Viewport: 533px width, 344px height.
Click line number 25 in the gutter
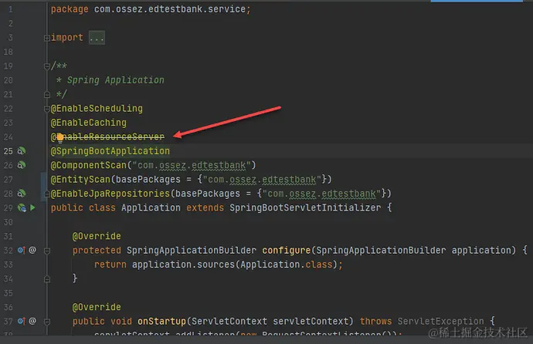click(x=8, y=151)
